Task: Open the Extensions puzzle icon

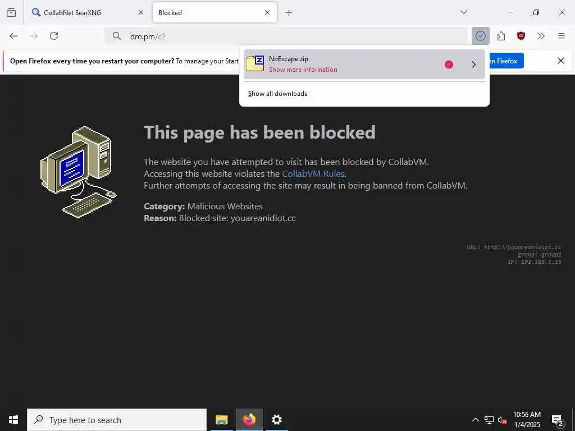Action: [501, 36]
